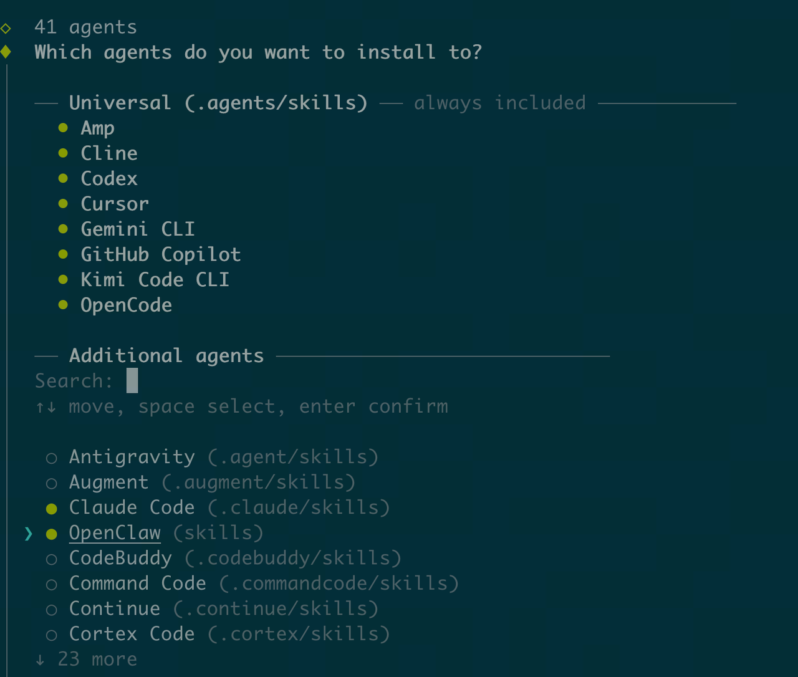Viewport: 798px width, 677px height.
Task: Click the Cortex Code agent label
Action: 132,634
